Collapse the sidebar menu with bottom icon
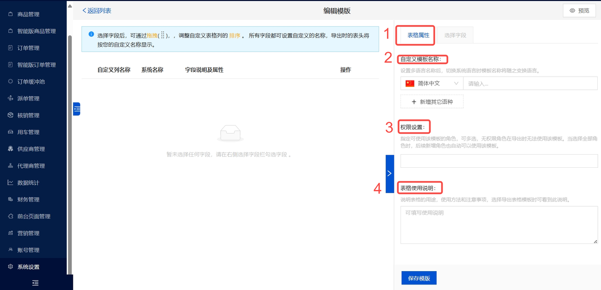This screenshot has height=290, width=601. tap(35, 283)
